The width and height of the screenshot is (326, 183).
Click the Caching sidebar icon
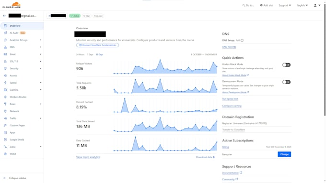5,90
